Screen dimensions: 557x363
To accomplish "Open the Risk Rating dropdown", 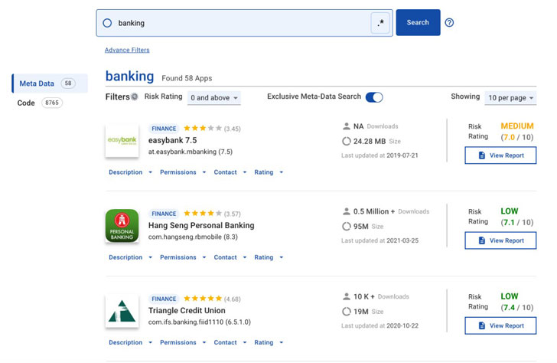I will 214,98.
